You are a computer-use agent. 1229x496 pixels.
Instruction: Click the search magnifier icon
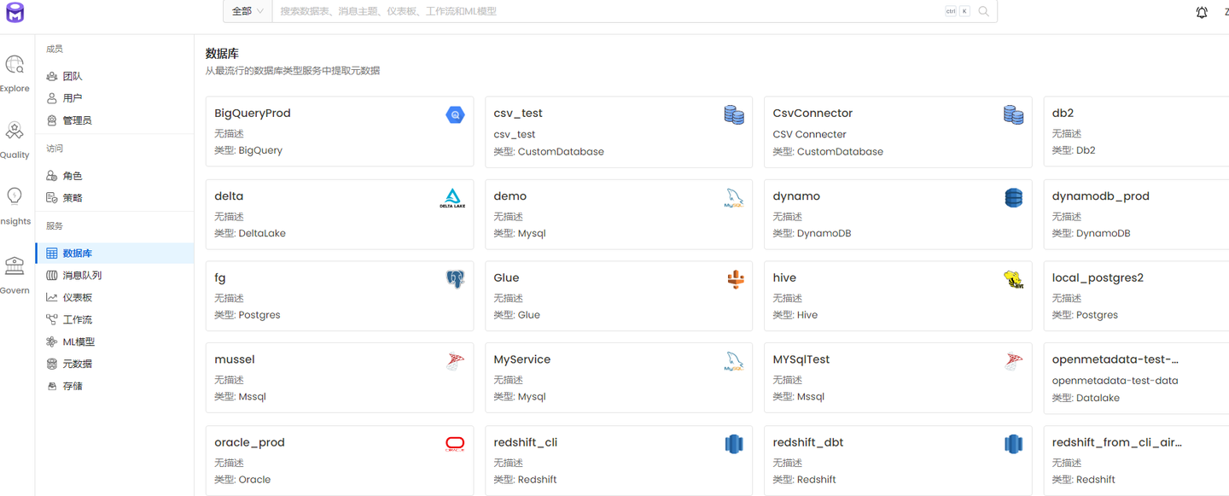coord(984,11)
